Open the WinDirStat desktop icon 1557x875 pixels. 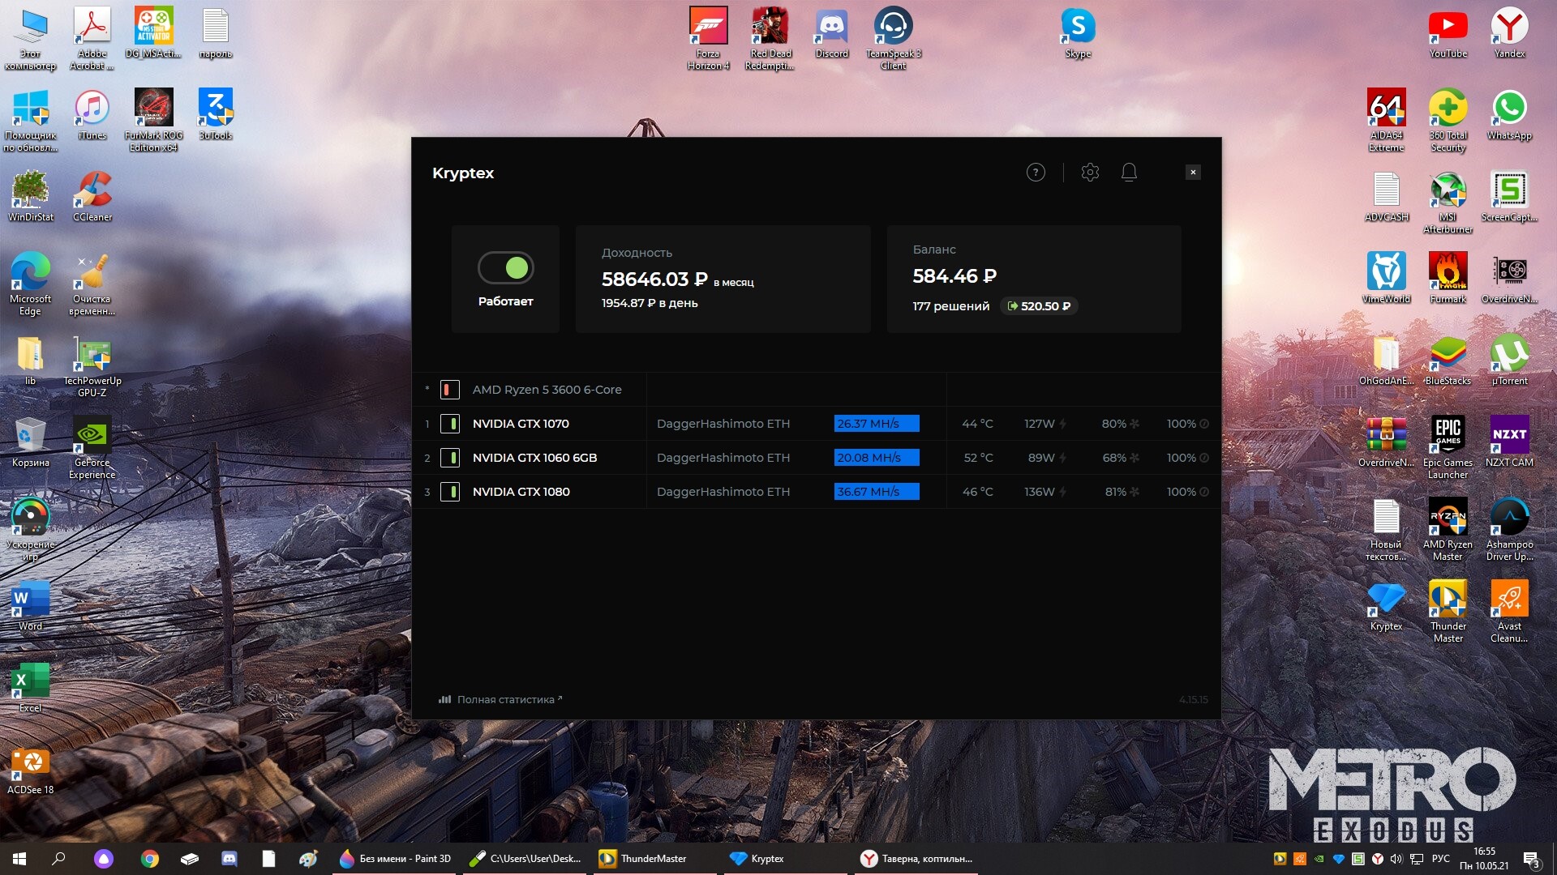(x=30, y=196)
